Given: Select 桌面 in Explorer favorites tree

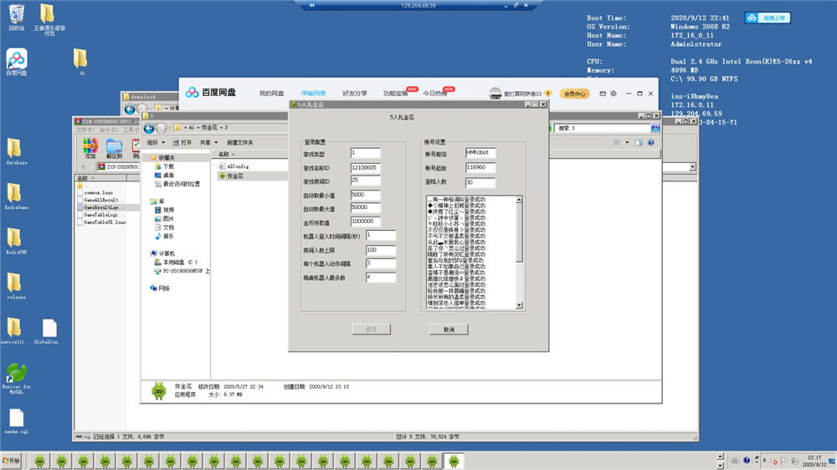Looking at the screenshot, I should pyautogui.click(x=168, y=175).
